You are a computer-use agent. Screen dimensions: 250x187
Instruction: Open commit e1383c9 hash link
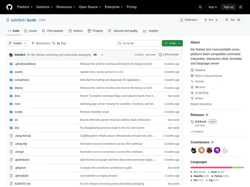139,55
